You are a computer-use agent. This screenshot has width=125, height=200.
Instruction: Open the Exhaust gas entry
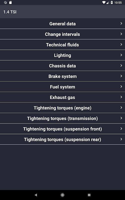click(x=62, y=97)
